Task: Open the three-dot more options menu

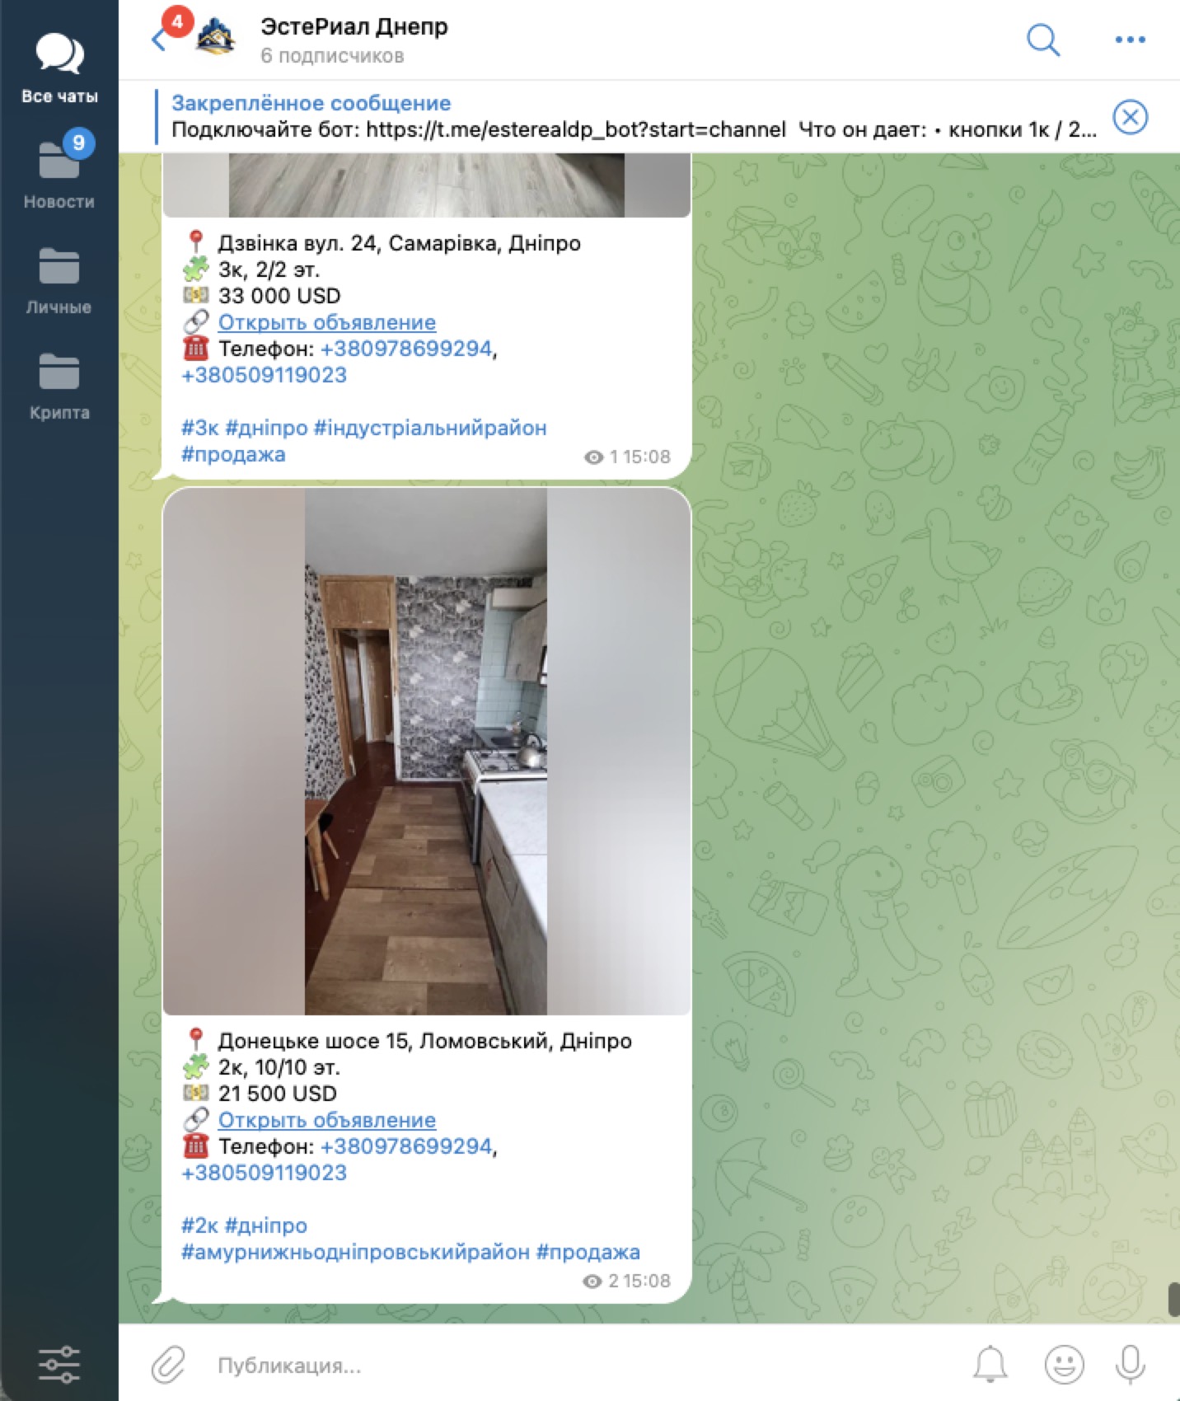Action: coord(1130,40)
